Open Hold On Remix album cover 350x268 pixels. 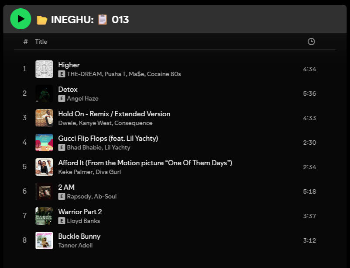44,118
